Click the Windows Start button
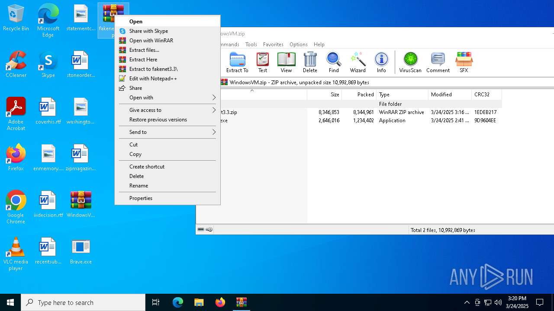This screenshot has height=311, width=554. click(10, 302)
